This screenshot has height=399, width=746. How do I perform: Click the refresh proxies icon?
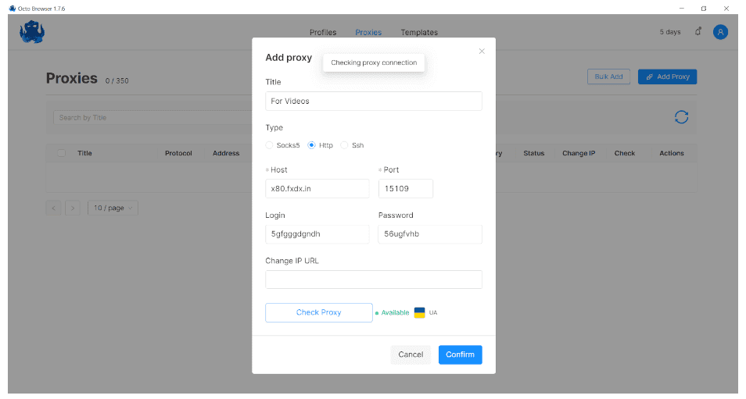[681, 117]
